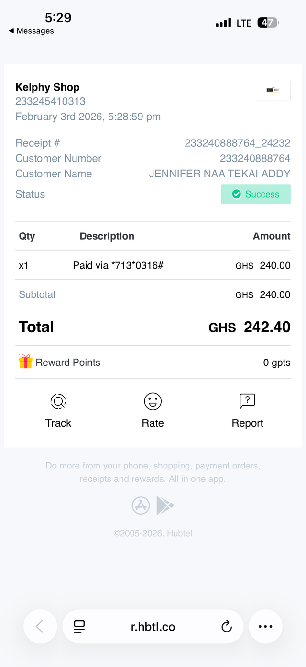Image resolution: width=306 pixels, height=667 pixels.
Task: Go back using browser back arrow
Action: (40, 626)
